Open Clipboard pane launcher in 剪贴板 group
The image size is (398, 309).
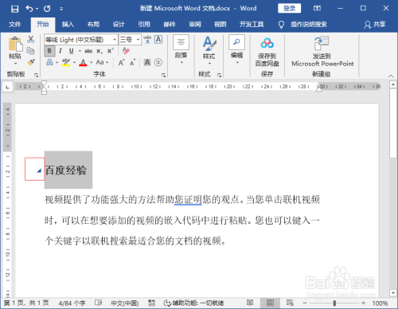tap(36, 76)
